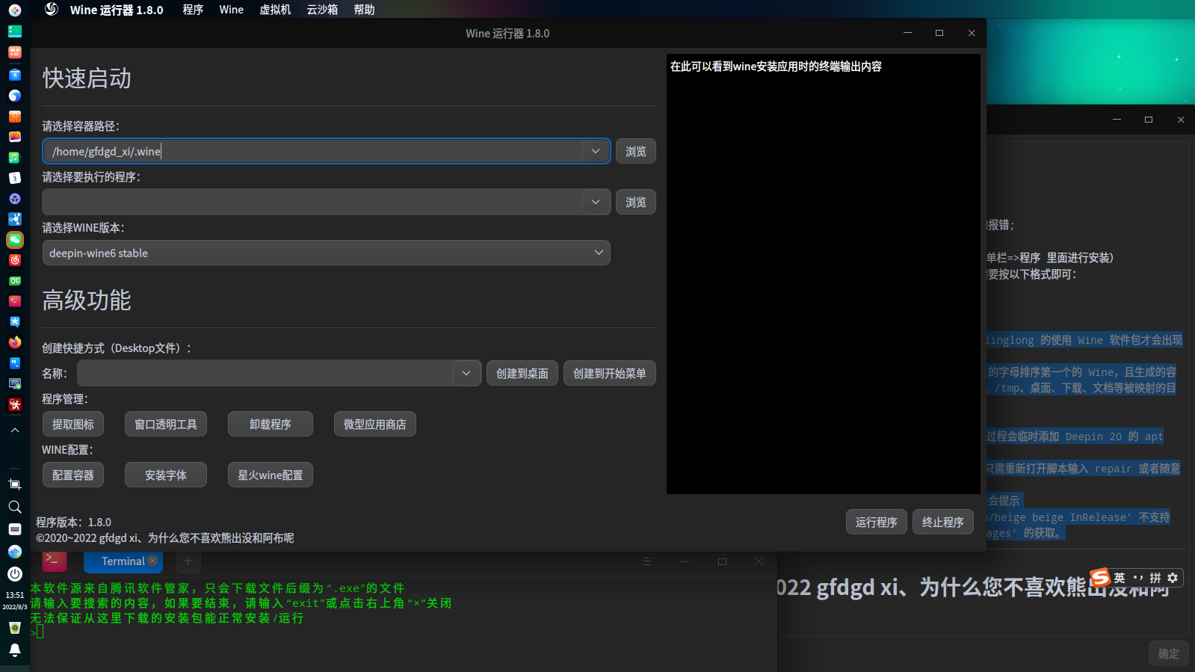Open the 窗口透明工具 button
The height and width of the screenshot is (672, 1195).
click(166, 424)
